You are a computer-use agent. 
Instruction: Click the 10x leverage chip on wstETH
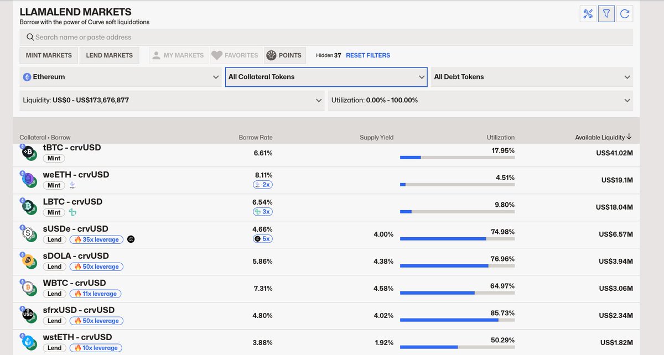point(96,348)
